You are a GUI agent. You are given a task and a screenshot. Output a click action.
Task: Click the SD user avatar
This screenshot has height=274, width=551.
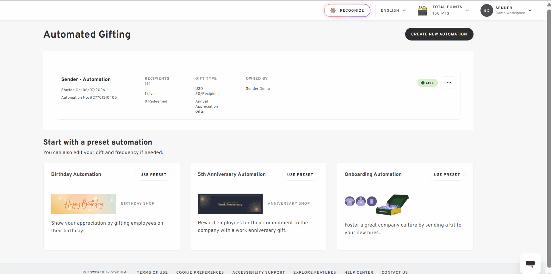(486, 10)
